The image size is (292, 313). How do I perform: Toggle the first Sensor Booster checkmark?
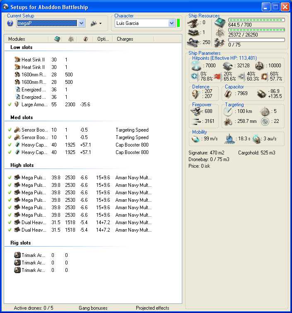pos(10,130)
